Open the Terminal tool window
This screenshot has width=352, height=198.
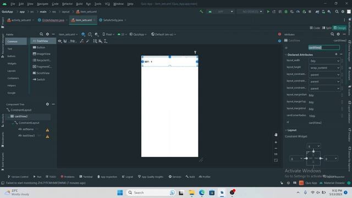click(x=86, y=177)
